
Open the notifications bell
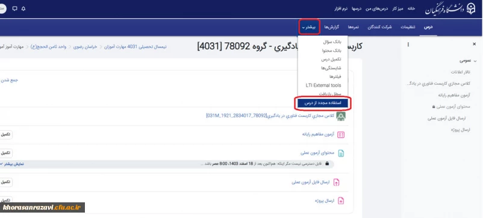coord(23,8)
